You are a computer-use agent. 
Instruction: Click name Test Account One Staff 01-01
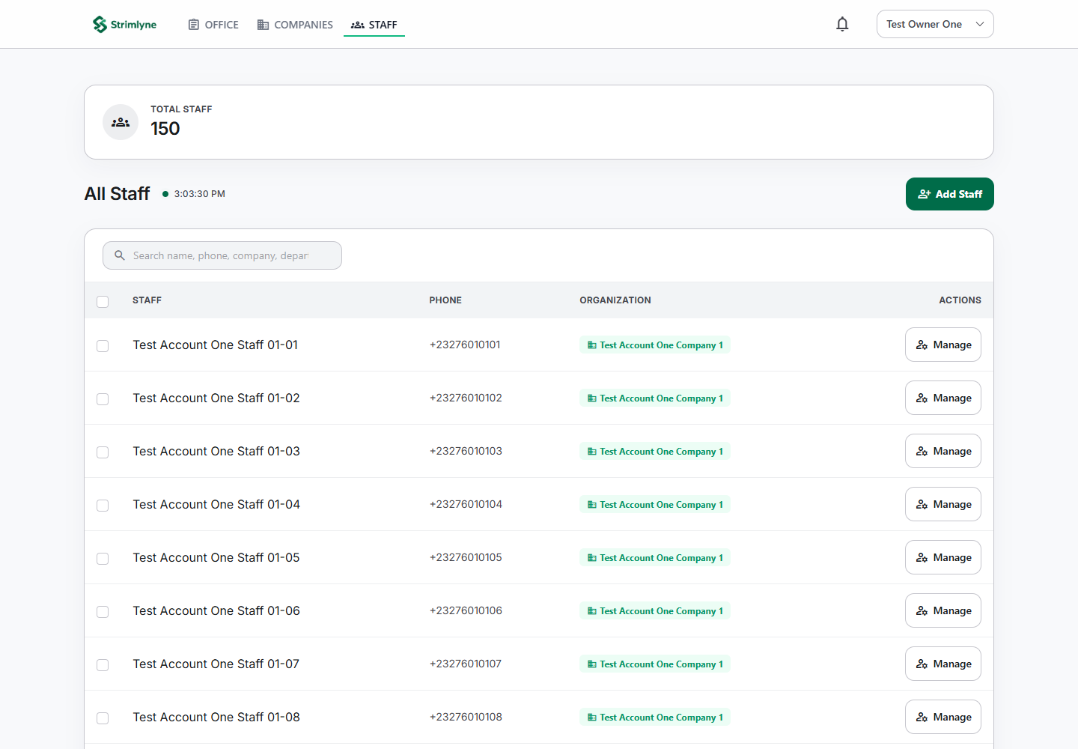coord(216,345)
